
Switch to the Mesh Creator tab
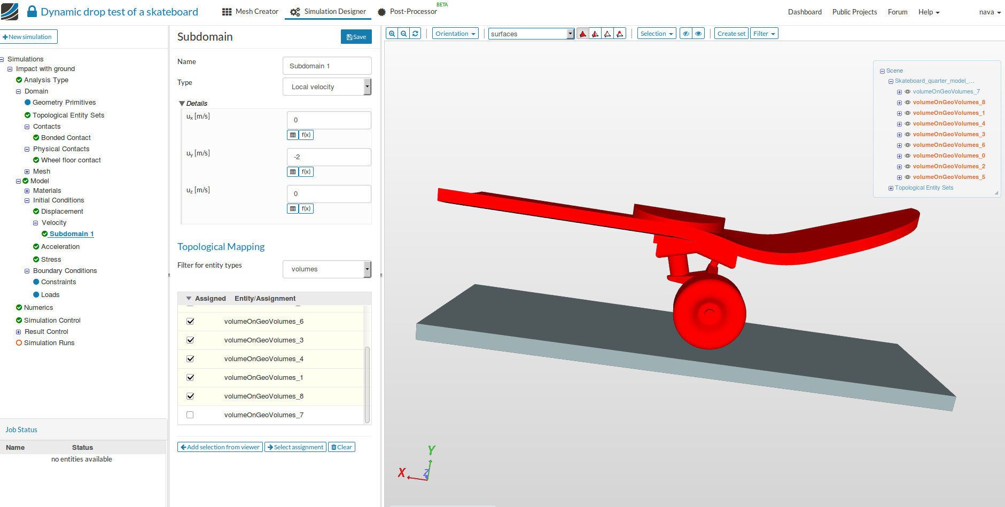pyautogui.click(x=250, y=12)
